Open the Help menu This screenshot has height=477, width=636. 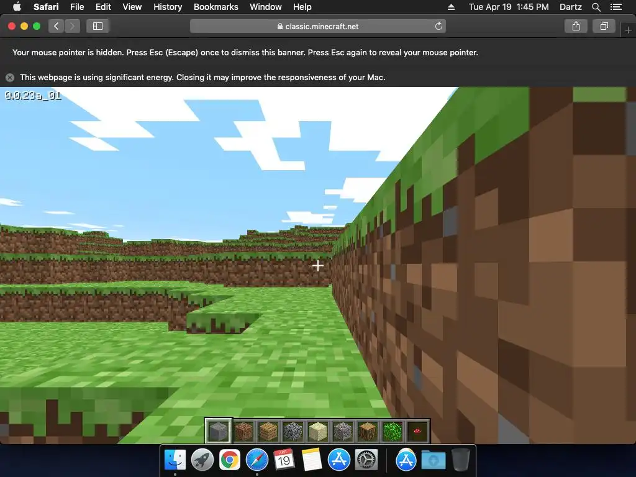coord(302,7)
